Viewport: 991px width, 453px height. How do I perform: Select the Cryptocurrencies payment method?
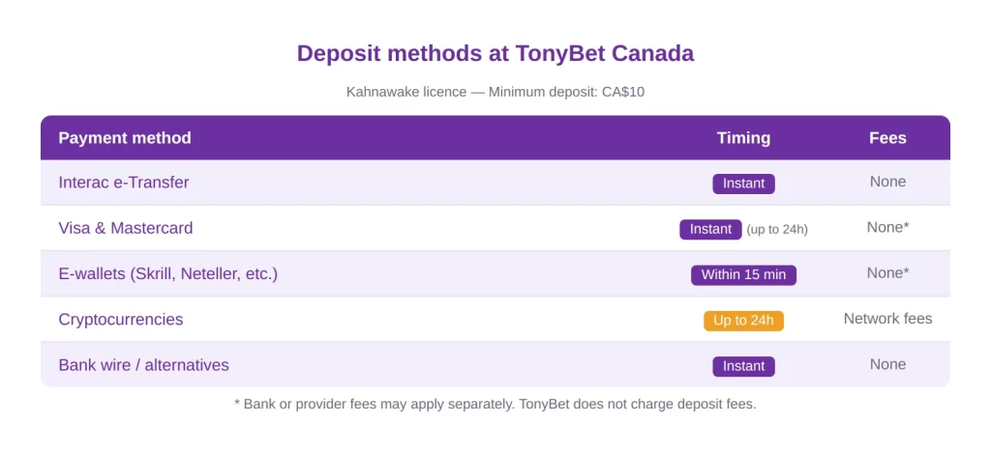pos(120,319)
